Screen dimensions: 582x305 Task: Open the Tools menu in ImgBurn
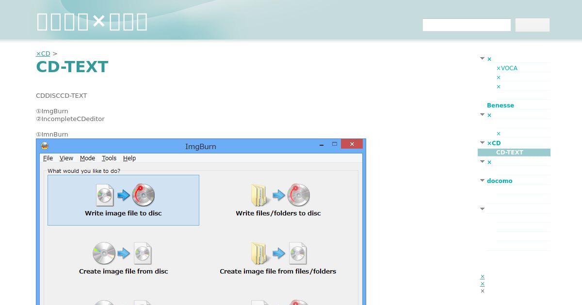click(109, 158)
